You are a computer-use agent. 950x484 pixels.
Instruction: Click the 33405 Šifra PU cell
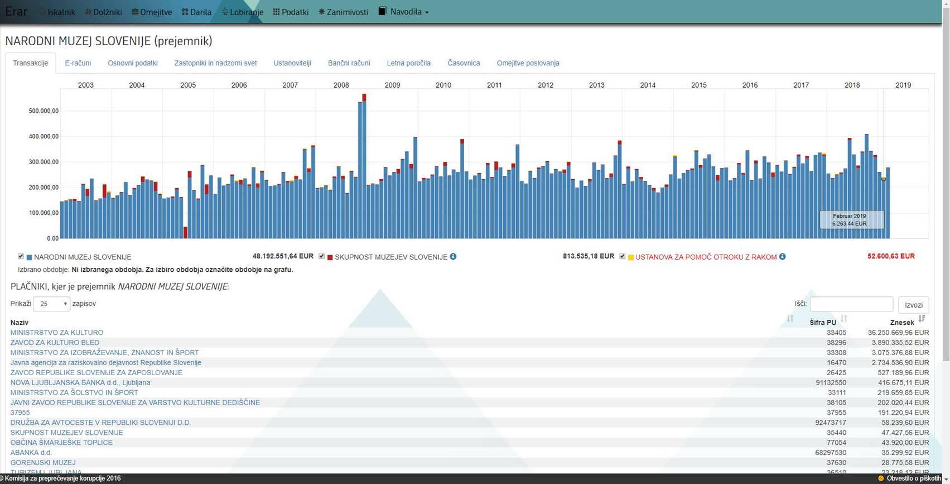[836, 333]
